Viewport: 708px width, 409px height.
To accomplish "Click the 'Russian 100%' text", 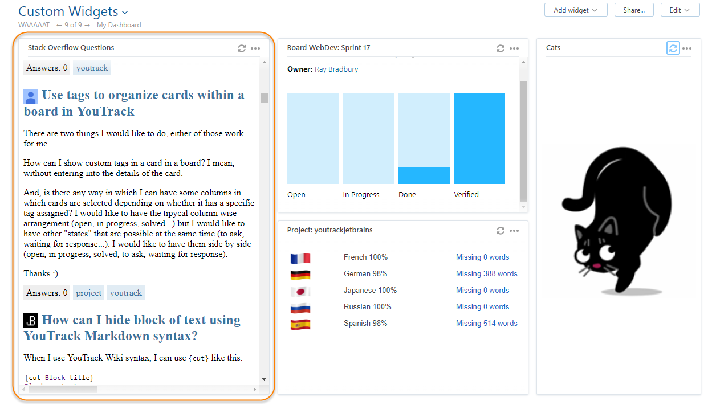I will pyautogui.click(x=368, y=307).
